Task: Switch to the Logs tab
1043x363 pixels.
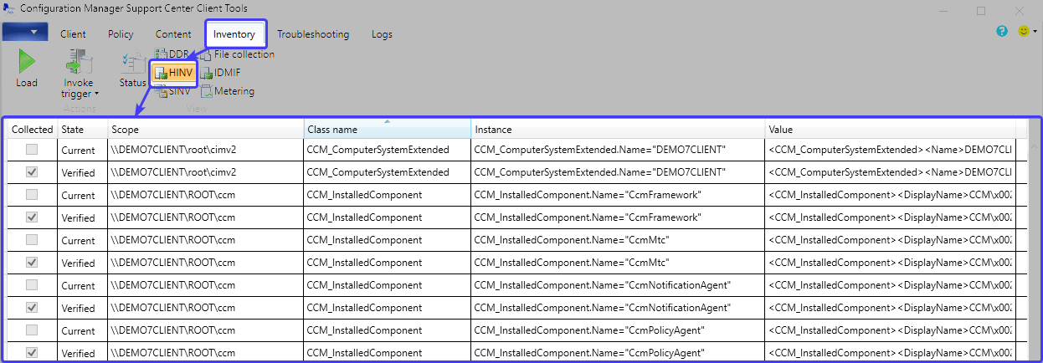Action: tap(382, 34)
